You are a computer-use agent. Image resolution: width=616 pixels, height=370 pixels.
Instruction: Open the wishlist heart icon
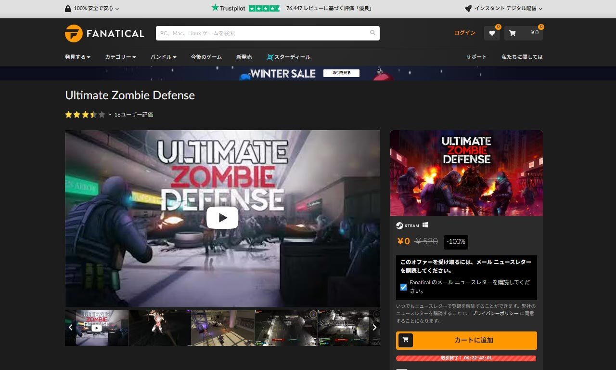point(492,33)
